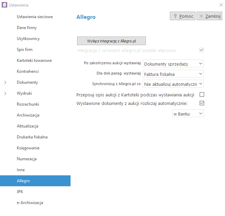Open the Po zakończeniu aukcji wystawiaj dropdown
225x216 pixels.
pyautogui.click(x=173, y=64)
